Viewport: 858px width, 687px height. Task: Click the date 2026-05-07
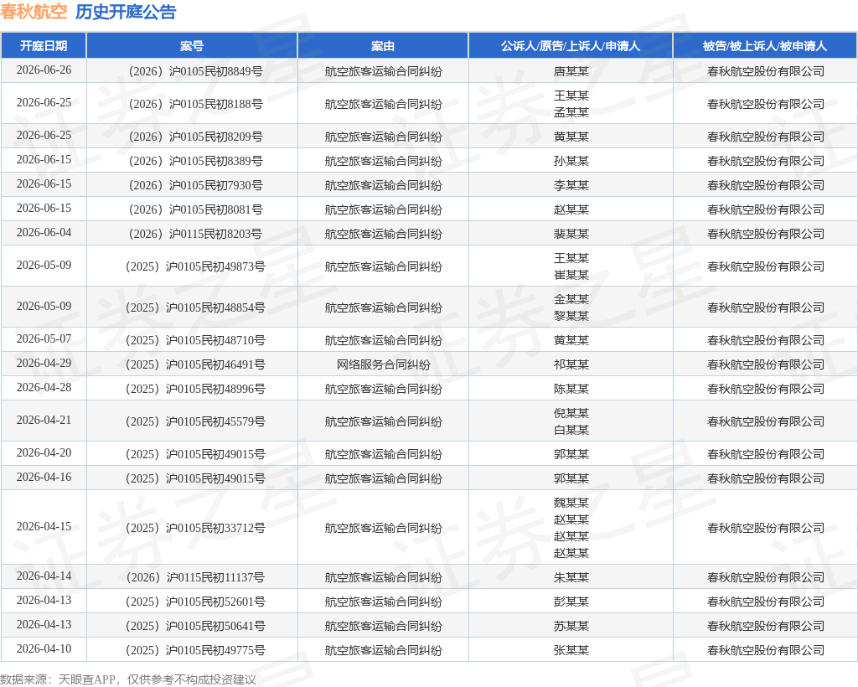[44, 338]
